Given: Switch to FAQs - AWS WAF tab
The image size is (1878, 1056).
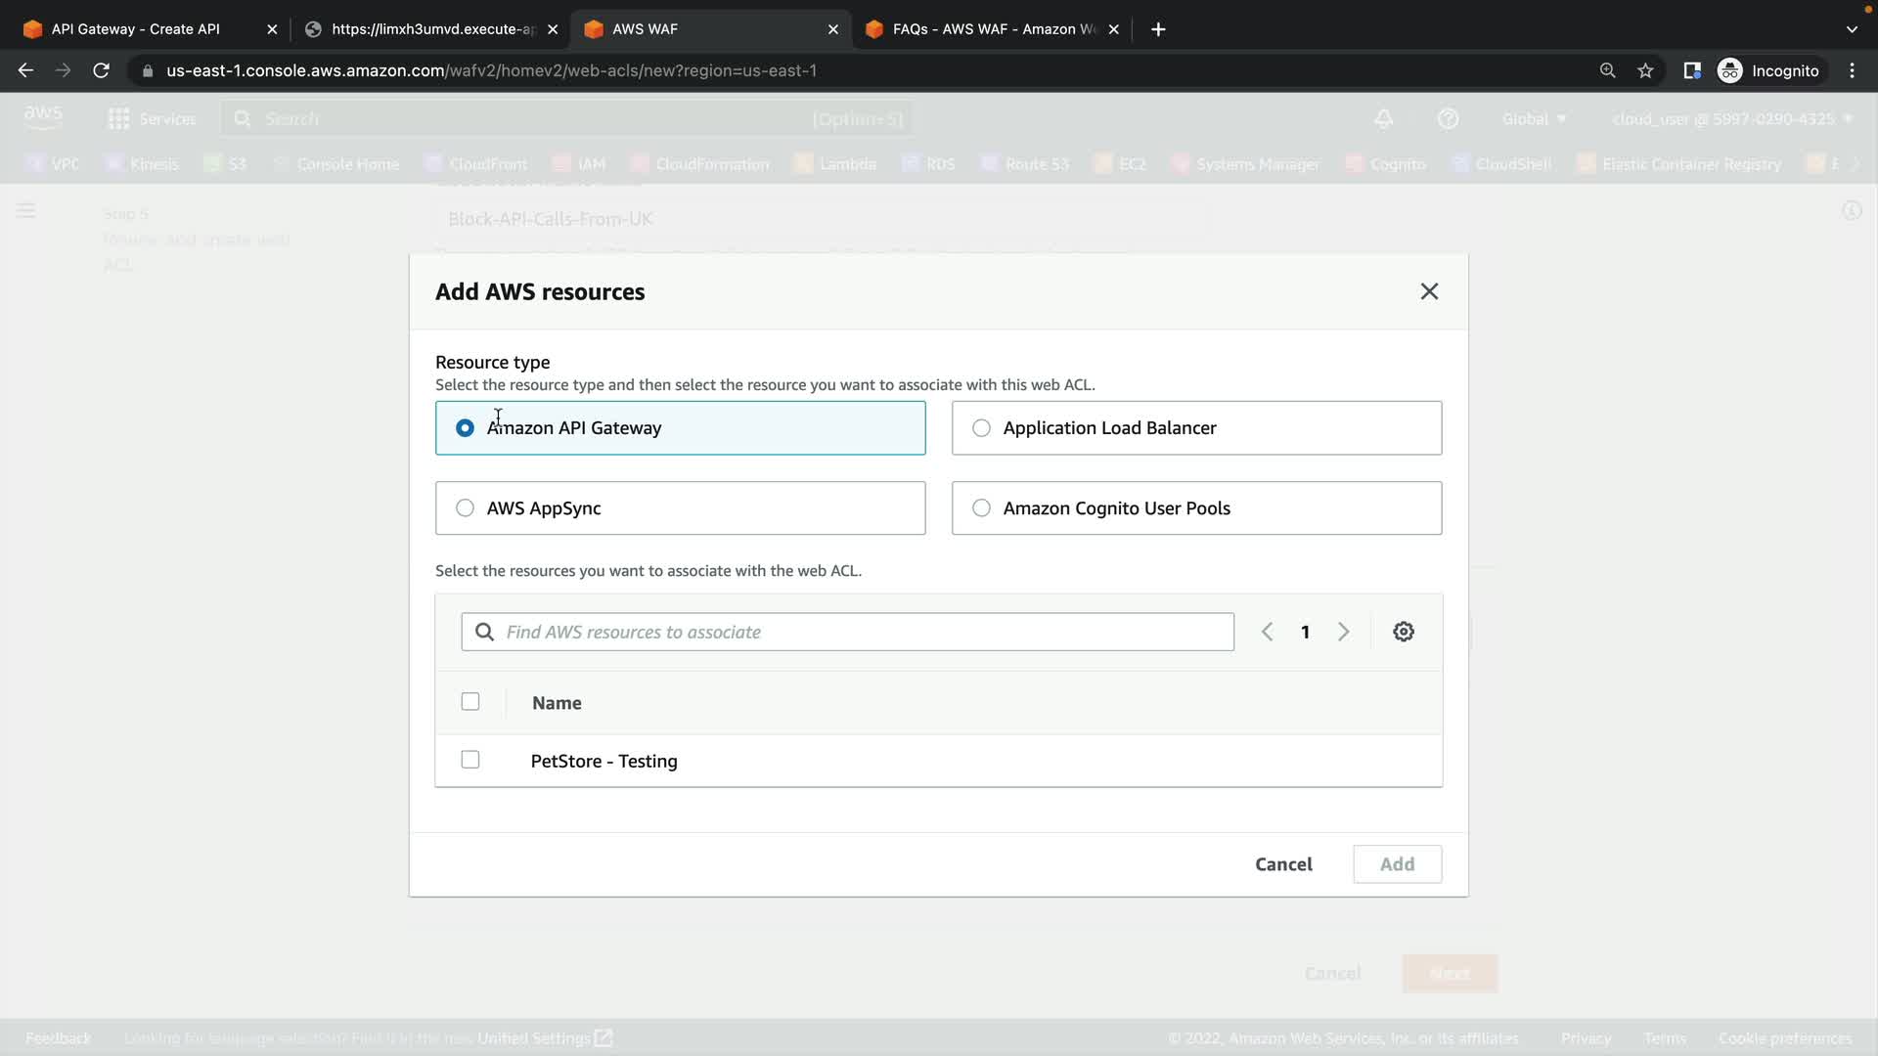Looking at the screenshot, I should (988, 29).
